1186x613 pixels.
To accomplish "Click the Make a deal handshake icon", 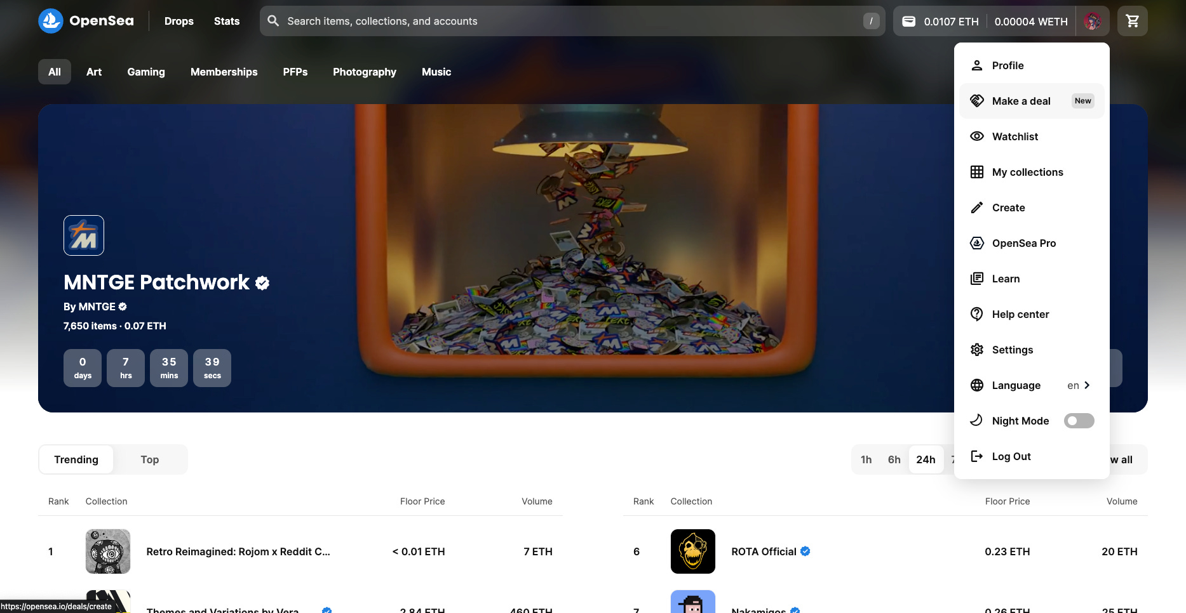I will tap(977, 101).
